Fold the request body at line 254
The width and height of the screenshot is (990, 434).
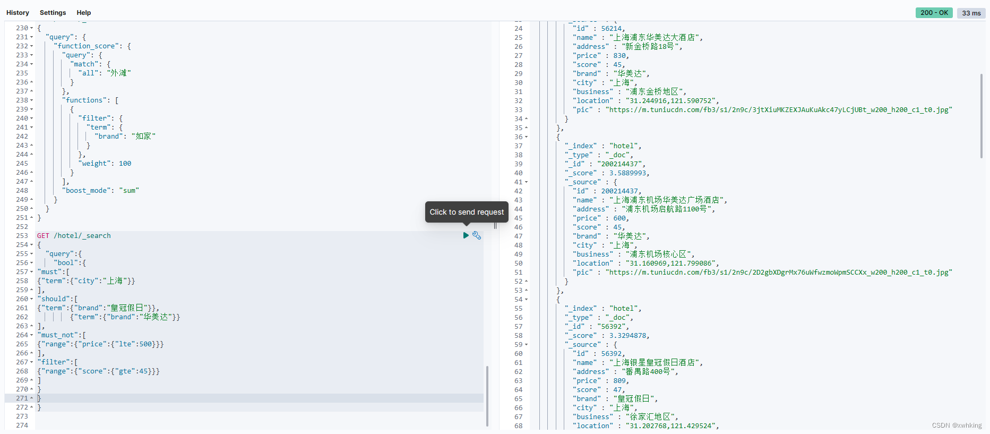tap(31, 245)
